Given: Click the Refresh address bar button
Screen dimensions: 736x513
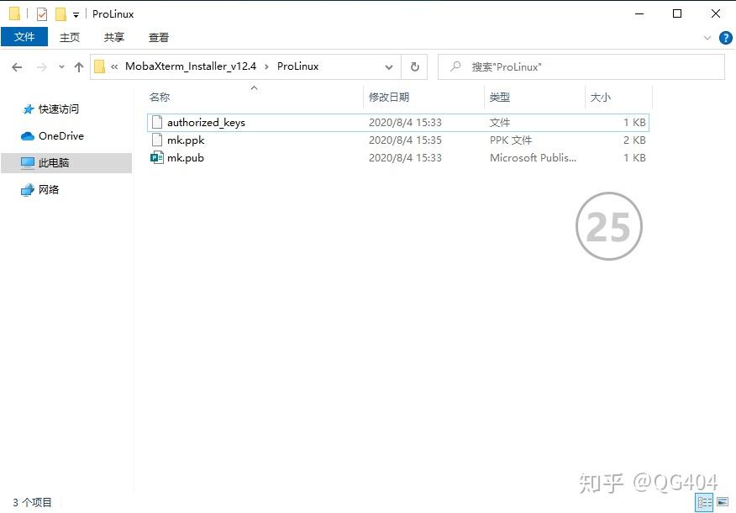Looking at the screenshot, I should pyautogui.click(x=414, y=67).
